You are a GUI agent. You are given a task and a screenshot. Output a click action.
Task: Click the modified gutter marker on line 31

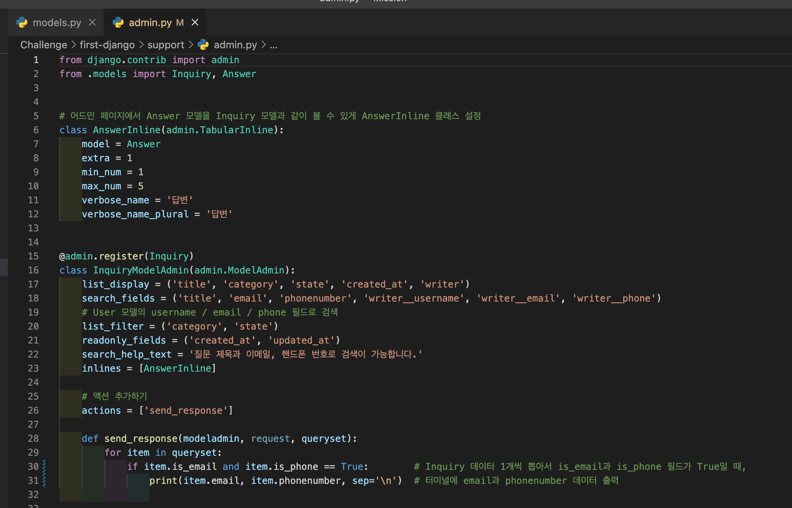point(44,481)
